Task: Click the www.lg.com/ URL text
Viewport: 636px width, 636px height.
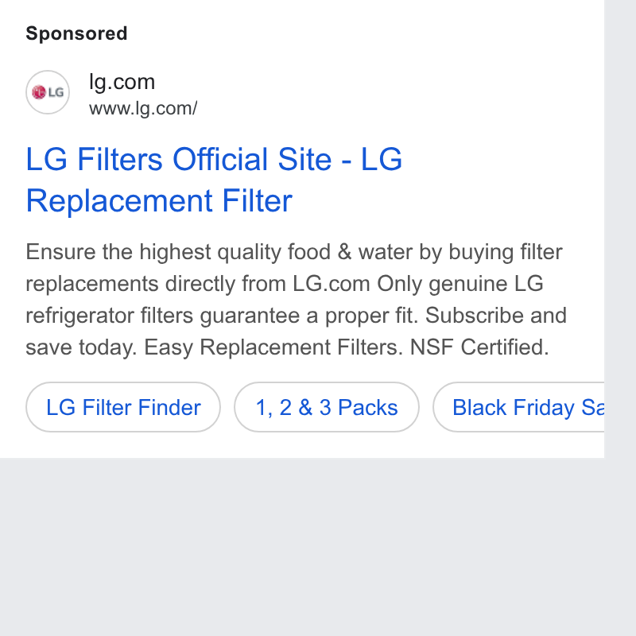Action: click(143, 109)
